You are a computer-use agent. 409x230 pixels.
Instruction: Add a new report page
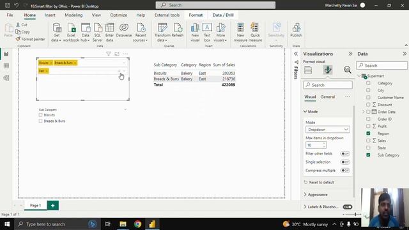(52, 206)
